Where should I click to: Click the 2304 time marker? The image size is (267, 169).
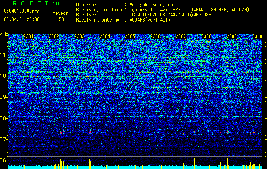[x=105, y=36]
